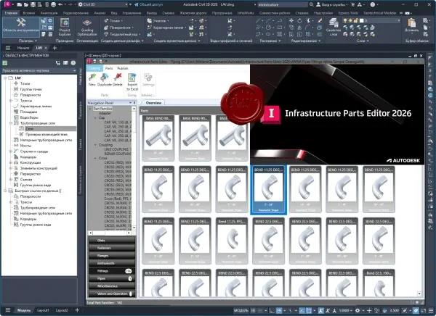Click the Navigation Panel horizontal scrollbar
This screenshot has width=436, height=316.
(110, 233)
